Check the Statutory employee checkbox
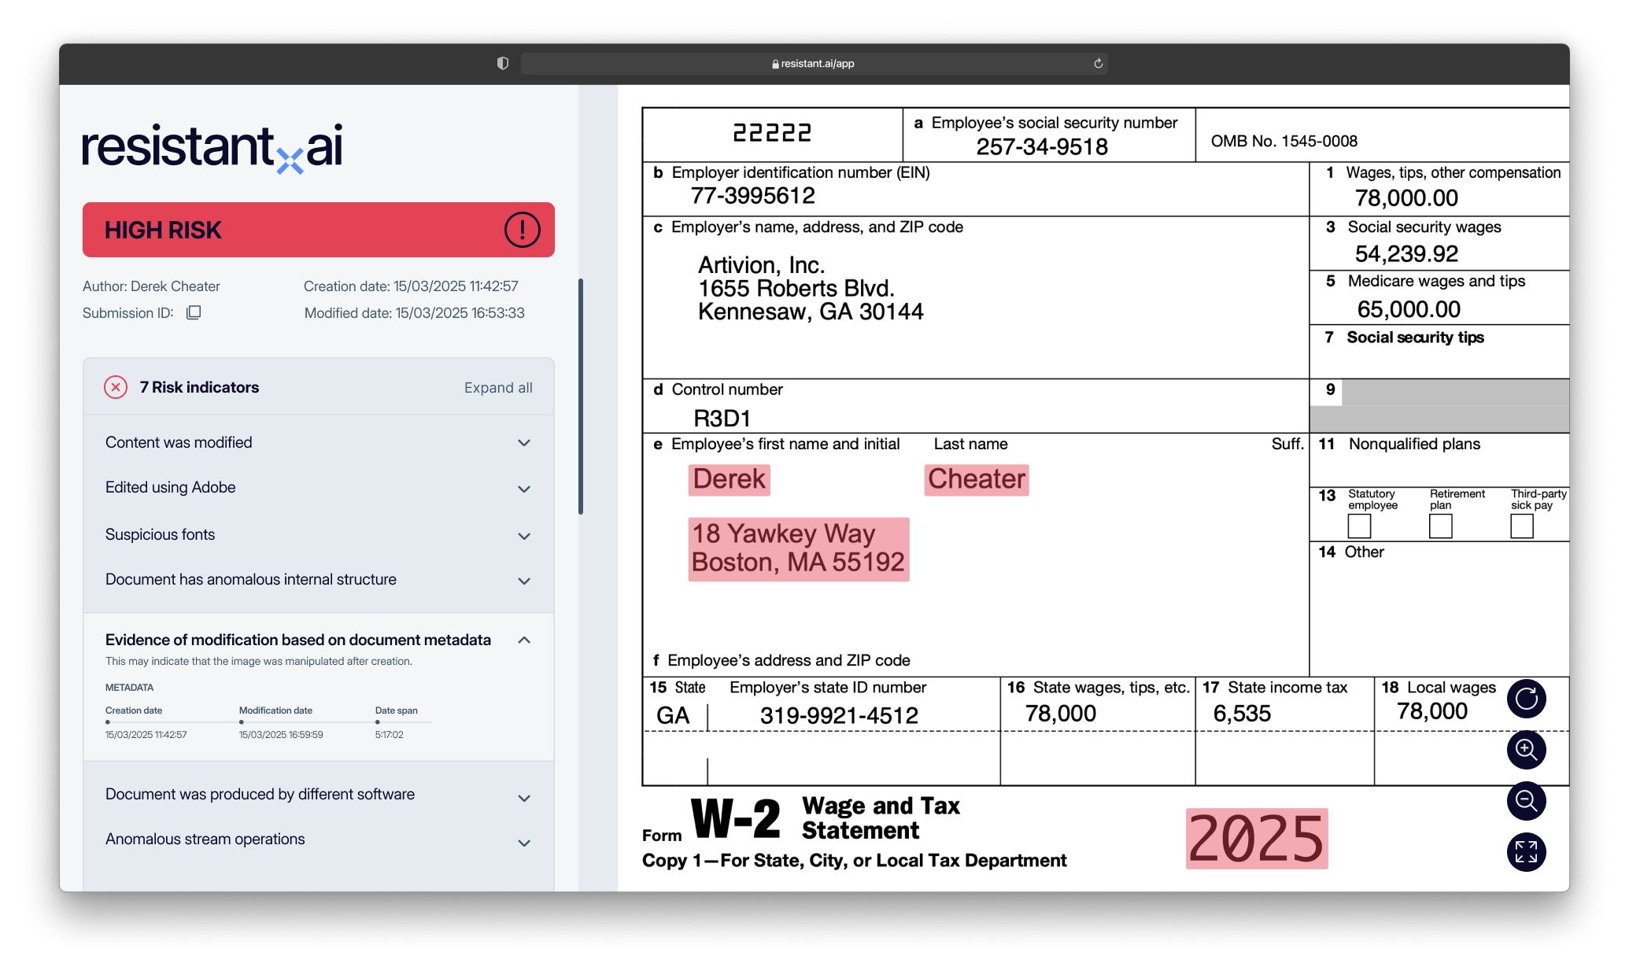Screen dimensions: 1629x967 pyautogui.click(x=1359, y=526)
